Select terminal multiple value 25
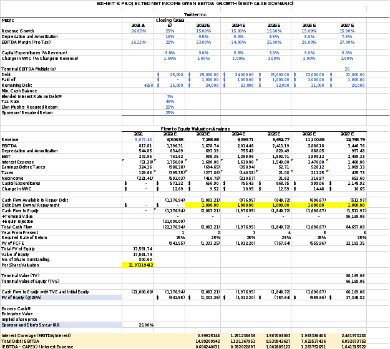Screen dimensions: 390x349 347,69
